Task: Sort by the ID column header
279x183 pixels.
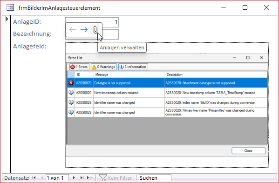Action: (x=84, y=75)
